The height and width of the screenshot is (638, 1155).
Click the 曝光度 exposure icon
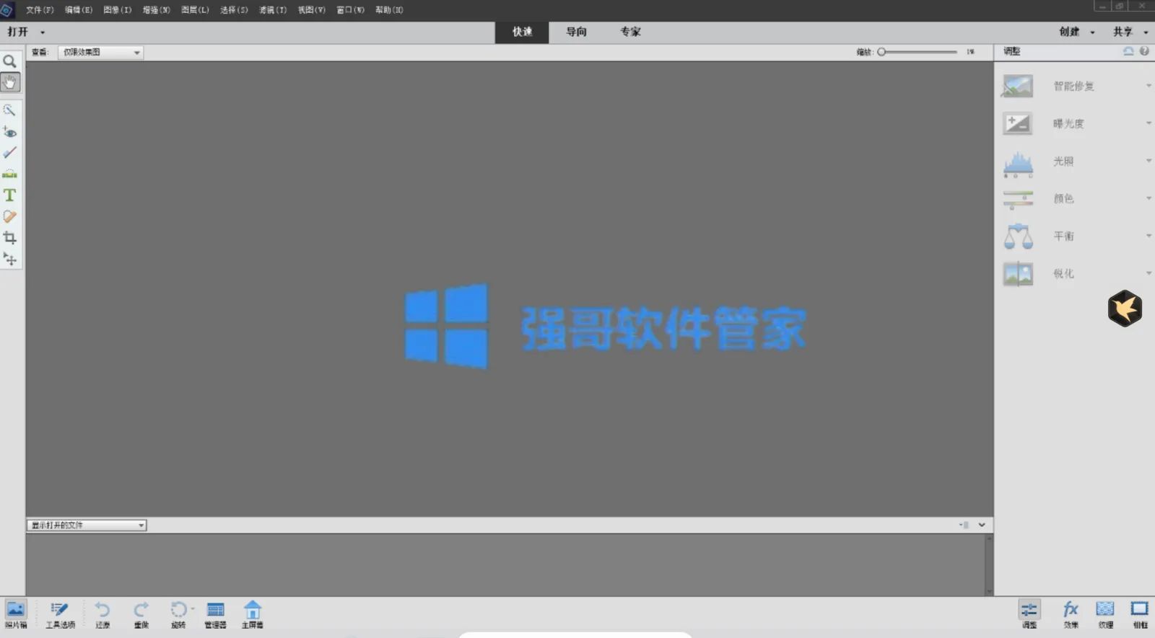1018,123
